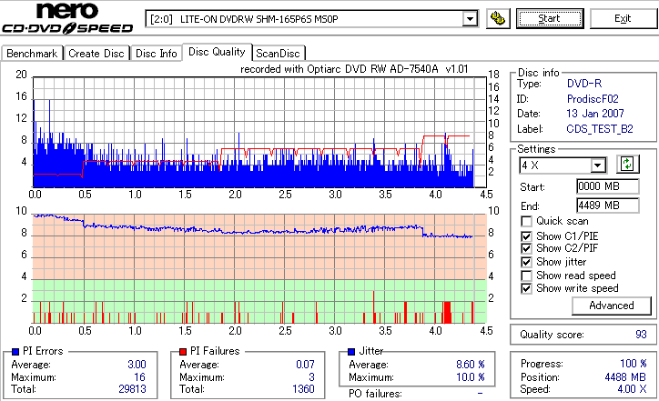659x401 pixels.
Task: Uncheck Show C2/PIF
Action: click(x=526, y=248)
